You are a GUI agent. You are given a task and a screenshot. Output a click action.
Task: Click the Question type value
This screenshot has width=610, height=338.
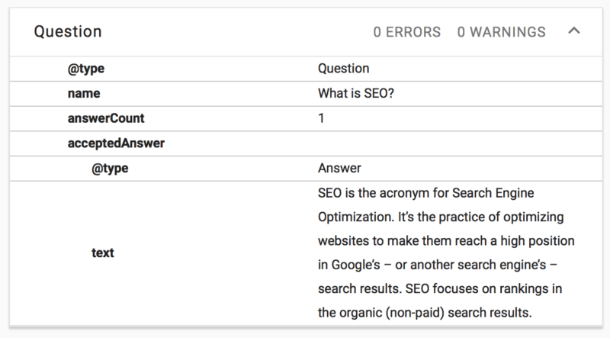click(344, 69)
